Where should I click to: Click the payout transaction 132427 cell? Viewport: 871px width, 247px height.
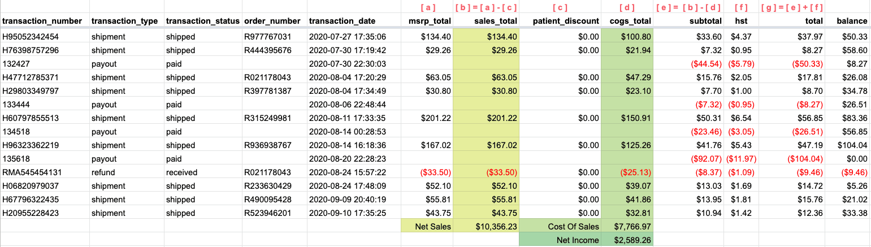44,64
